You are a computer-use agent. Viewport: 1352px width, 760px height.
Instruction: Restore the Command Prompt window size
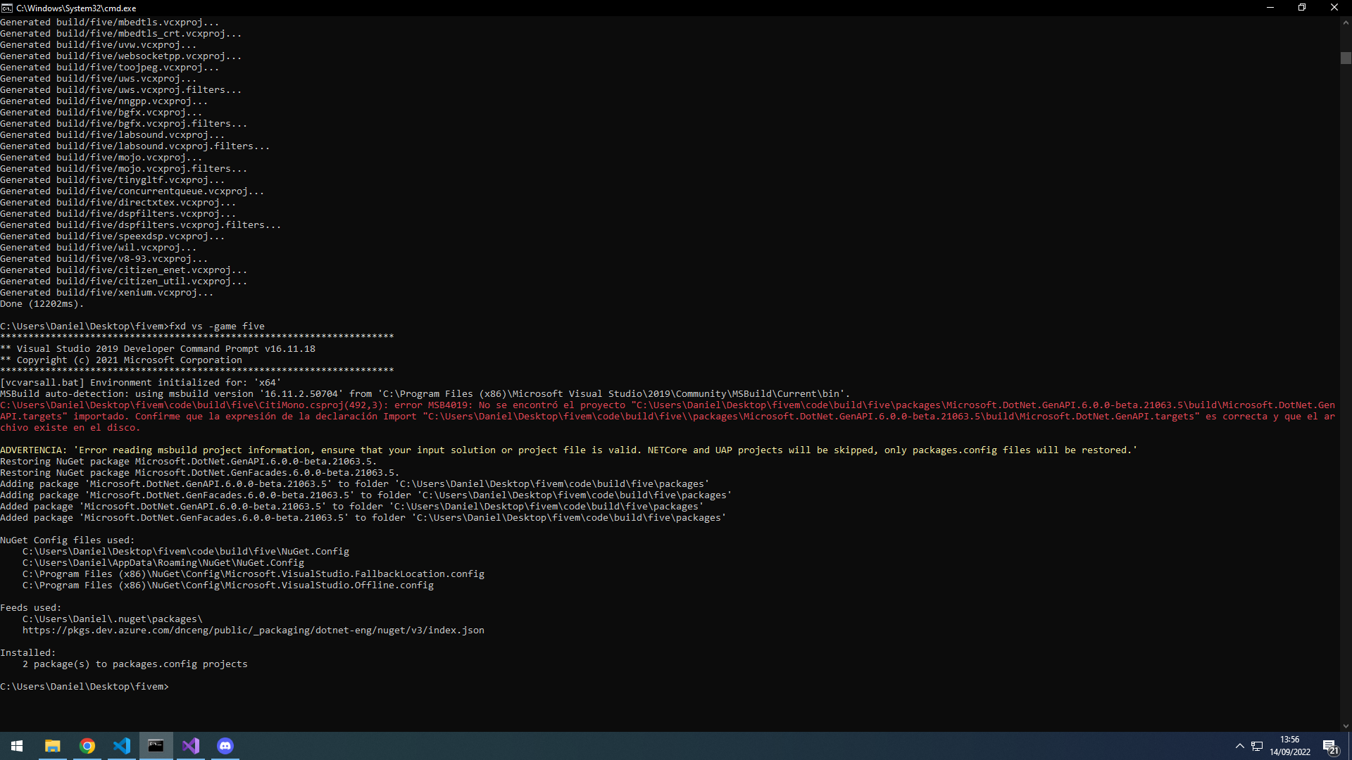coord(1302,7)
